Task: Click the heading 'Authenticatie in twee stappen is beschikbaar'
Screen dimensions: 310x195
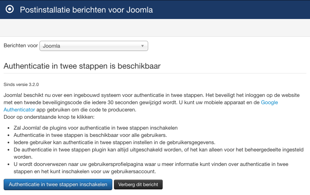Action: point(83,65)
